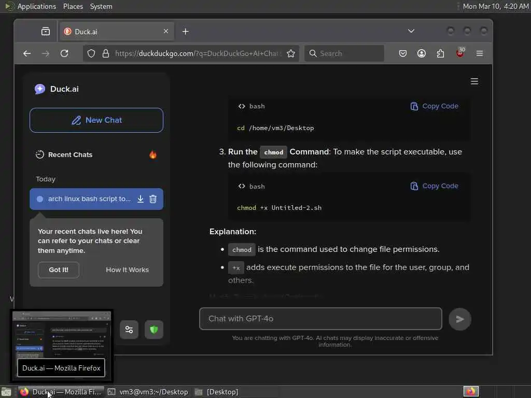Click the code text cd /home/vm3/Desktop
This screenshot has width=531, height=398.
click(275, 128)
